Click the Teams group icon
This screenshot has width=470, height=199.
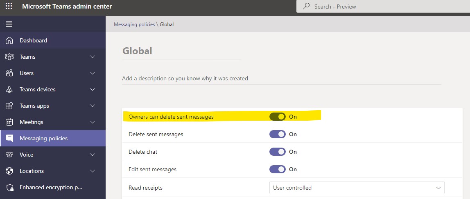(9, 57)
